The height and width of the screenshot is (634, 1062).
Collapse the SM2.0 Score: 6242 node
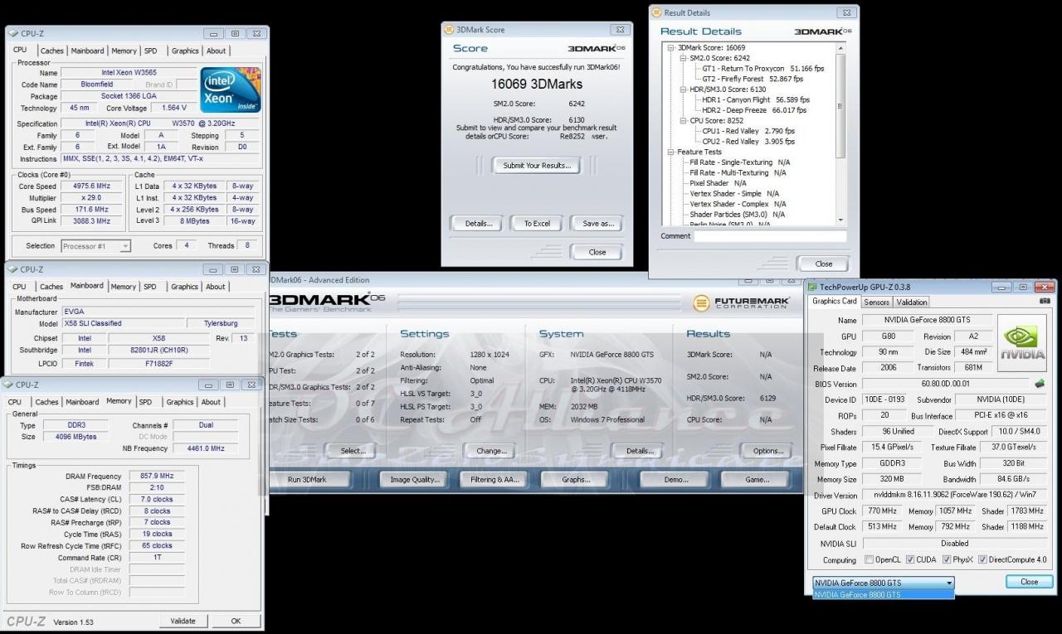pos(684,59)
